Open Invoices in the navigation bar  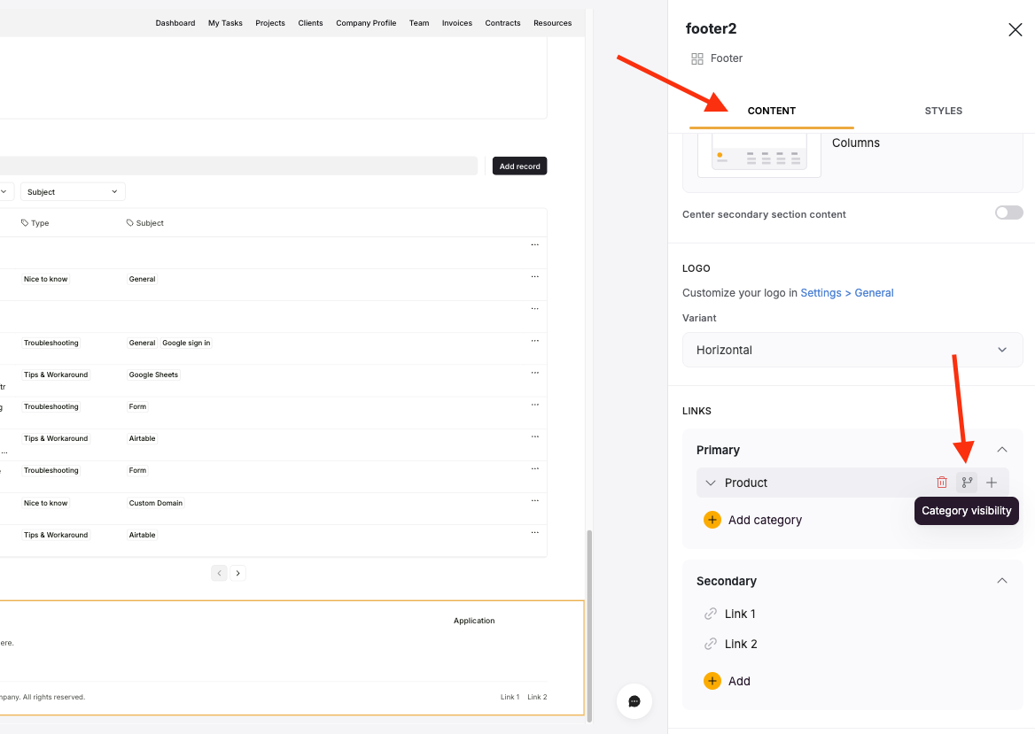tap(456, 23)
